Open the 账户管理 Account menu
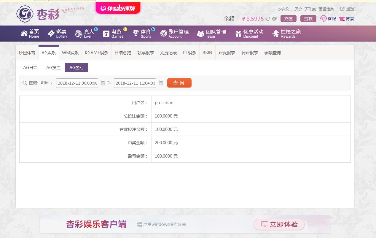This screenshot has height=238, width=376. (175, 34)
